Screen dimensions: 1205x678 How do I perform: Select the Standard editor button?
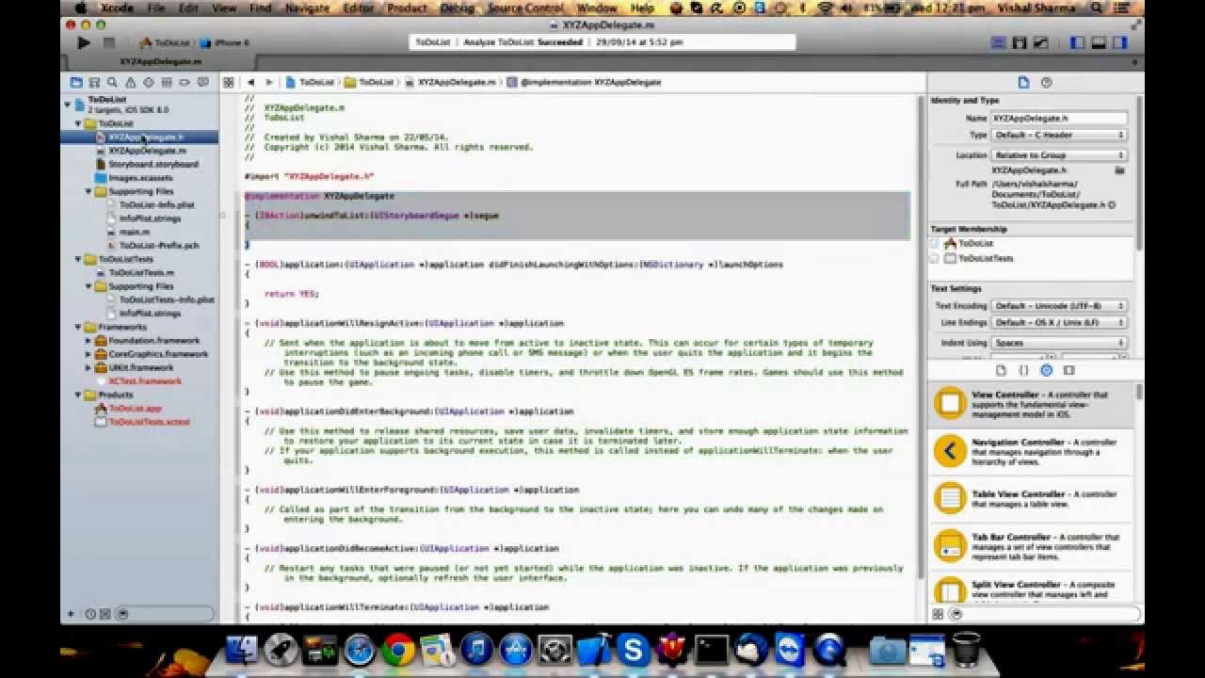998,43
